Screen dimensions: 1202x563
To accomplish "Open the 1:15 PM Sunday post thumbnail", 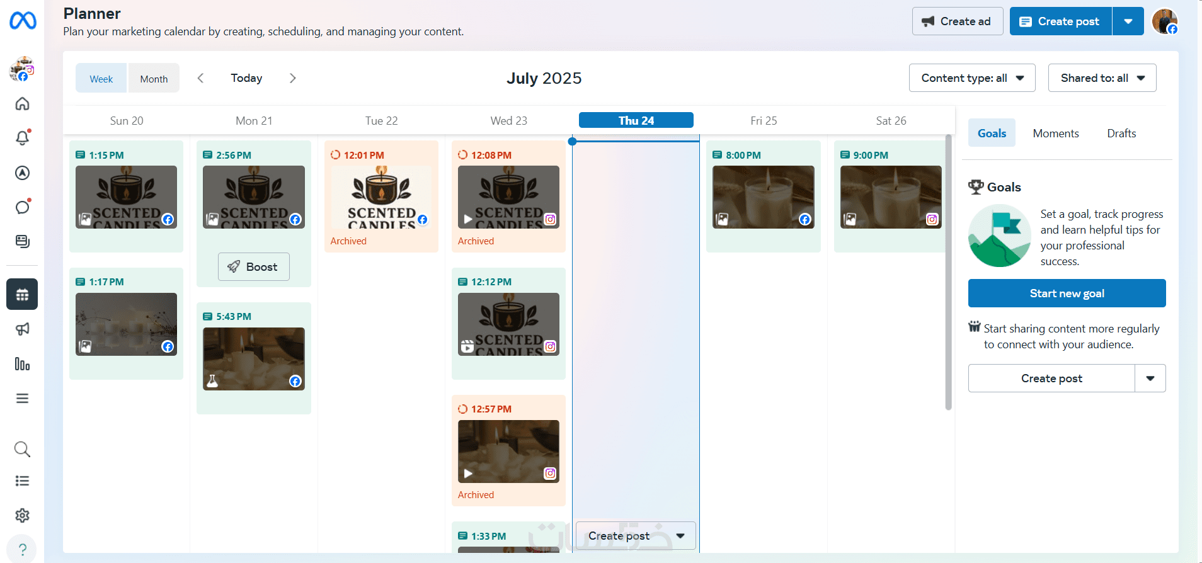I will tap(126, 197).
